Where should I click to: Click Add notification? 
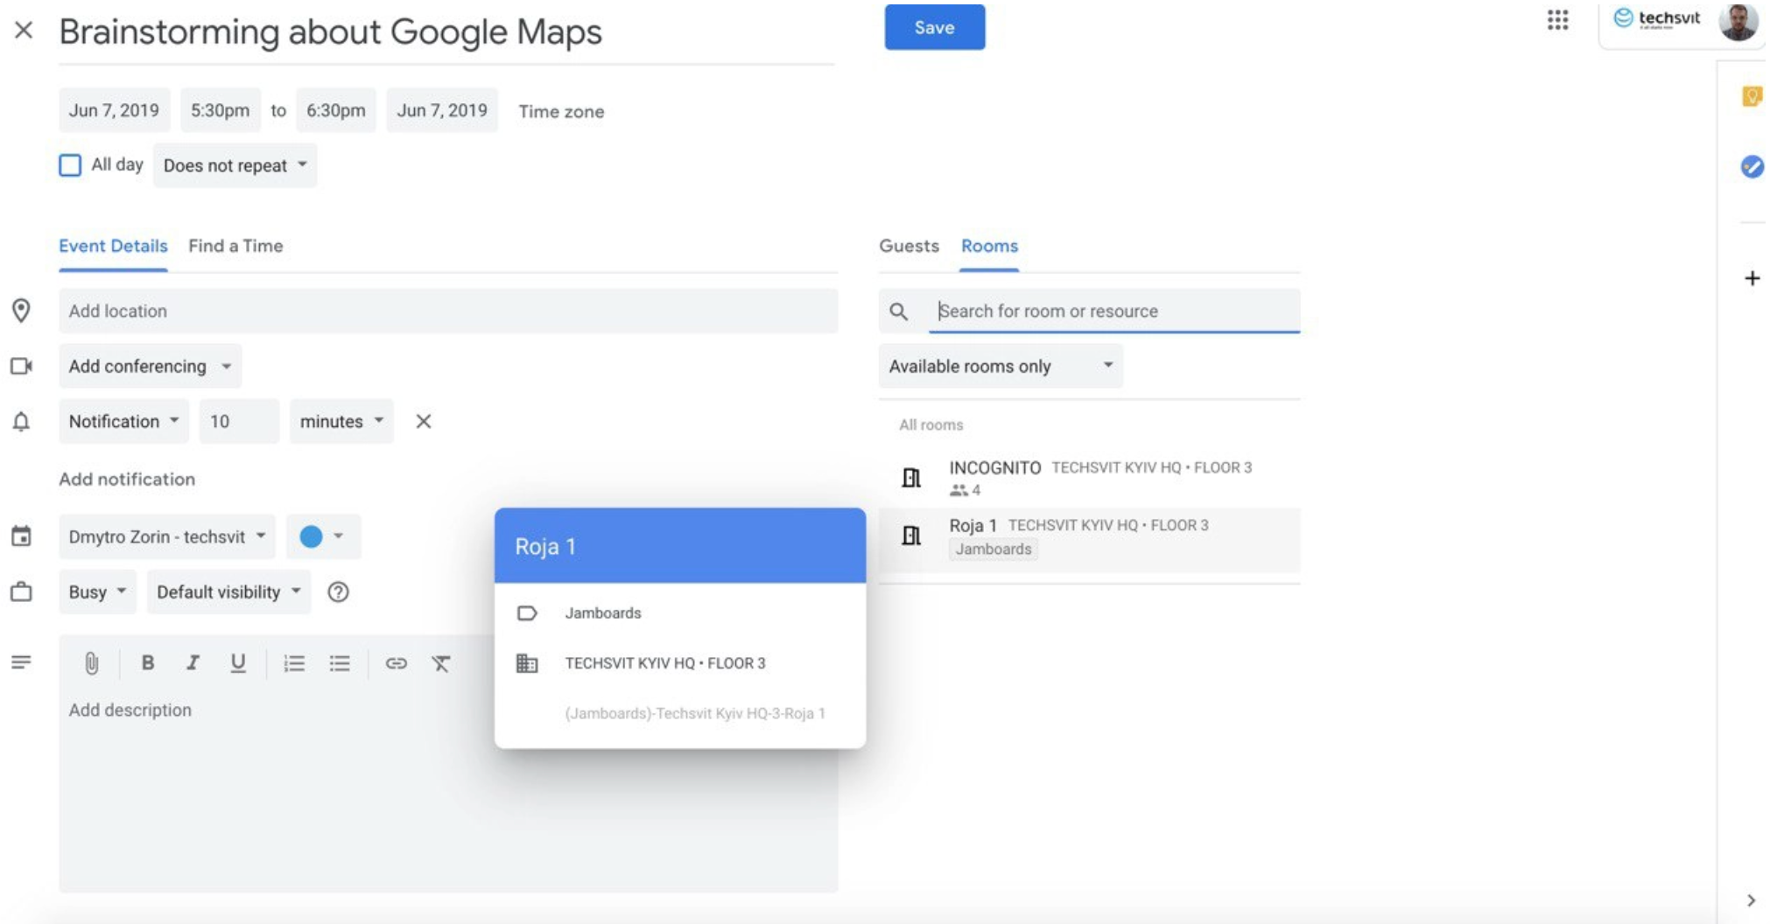(127, 479)
